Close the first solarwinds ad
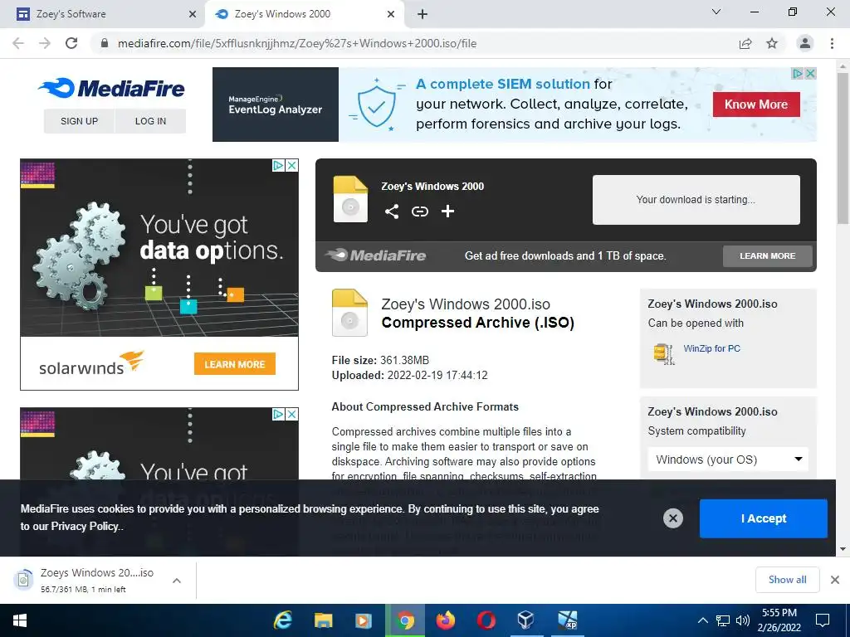Viewport: 850px width, 637px height. point(291,165)
